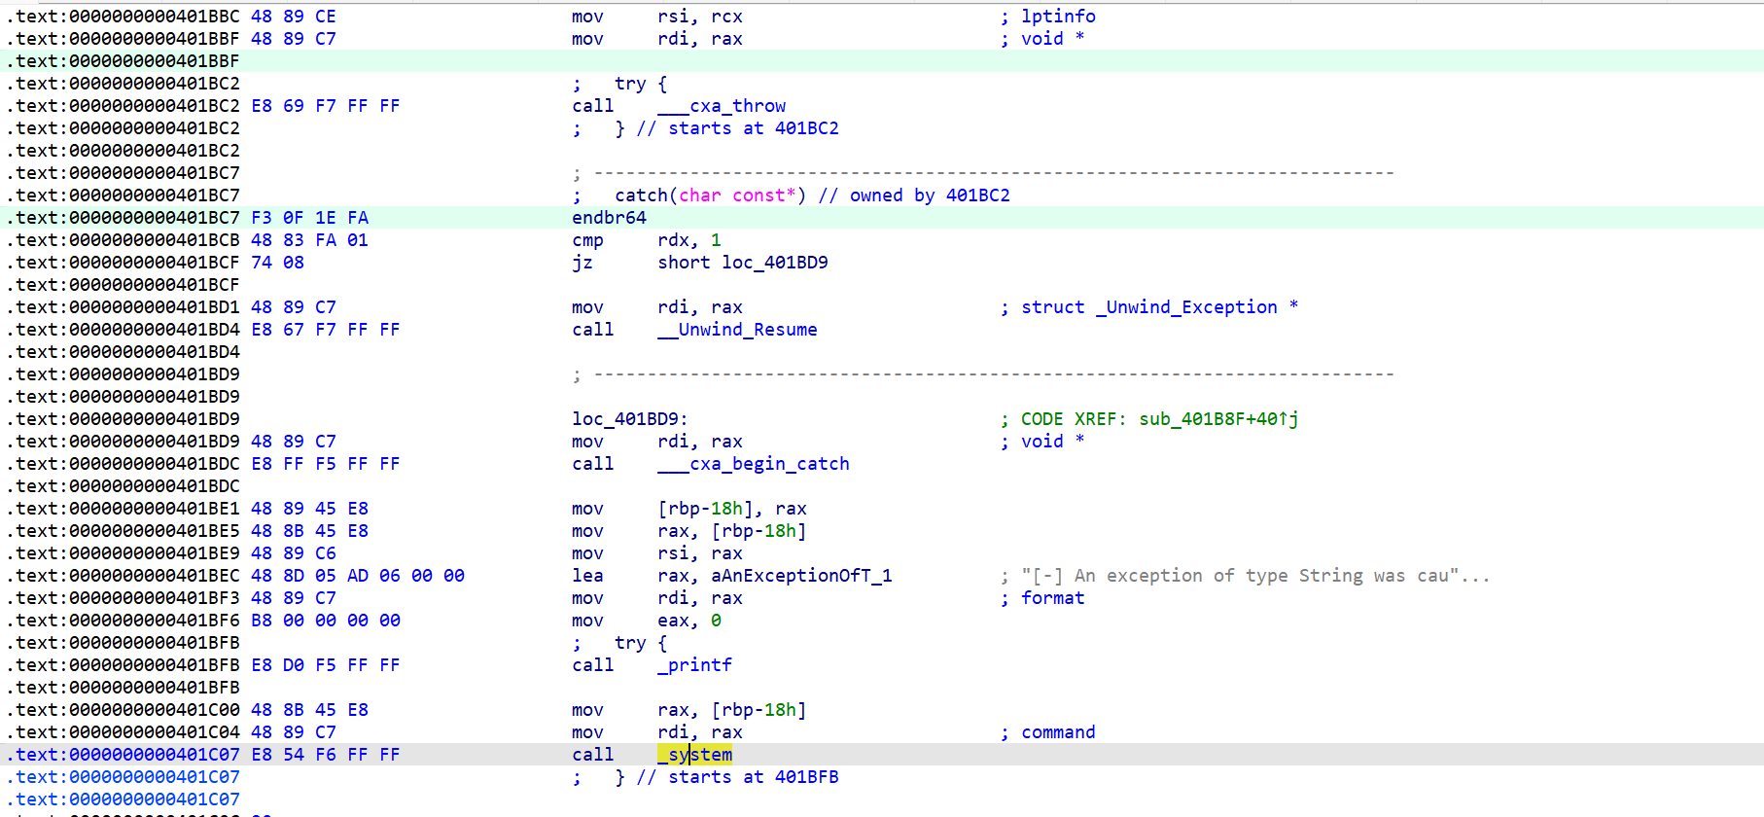Screen dimensions: 1764x817
Task: Click the jz mnemonic
Action: [582, 263]
